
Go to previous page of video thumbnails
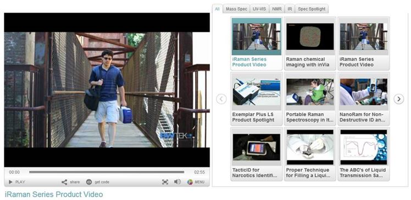[x=221, y=99]
